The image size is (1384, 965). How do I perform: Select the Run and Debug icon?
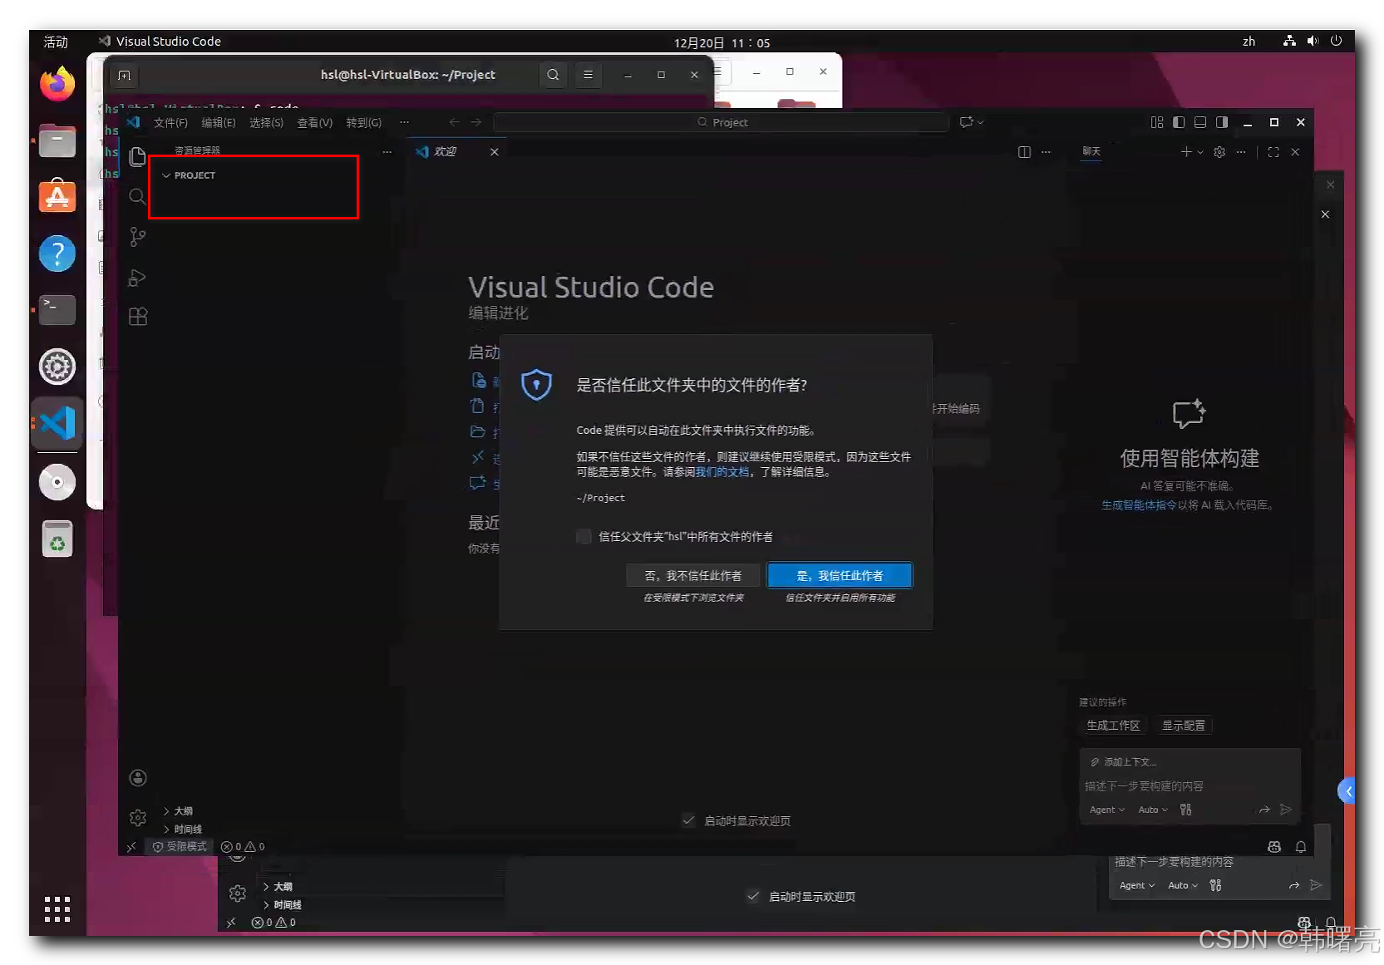click(x=137, y=278)
